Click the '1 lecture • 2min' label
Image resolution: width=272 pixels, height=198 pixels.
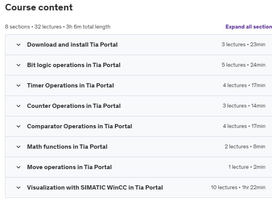(247, 167)
